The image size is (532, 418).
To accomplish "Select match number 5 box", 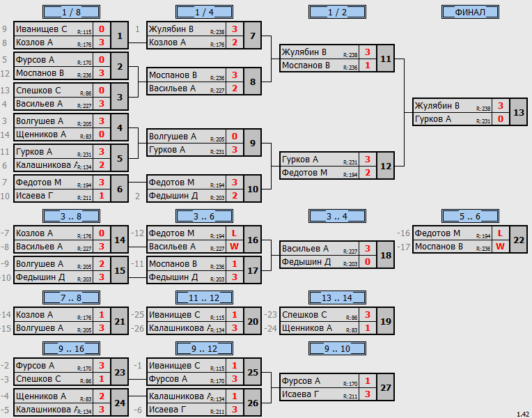I will (x=120, y=158).
